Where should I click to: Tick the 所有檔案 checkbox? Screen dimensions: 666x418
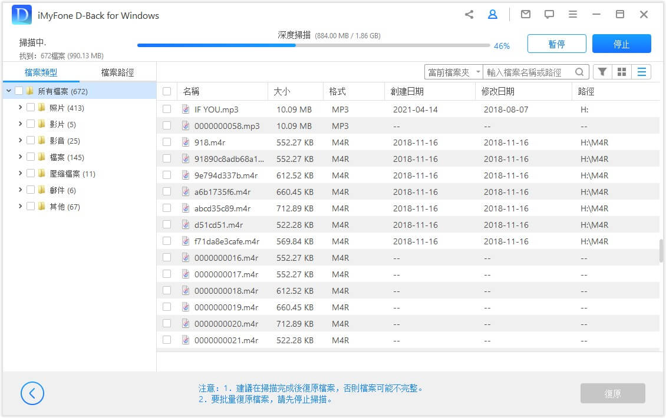tap(19, 91)
